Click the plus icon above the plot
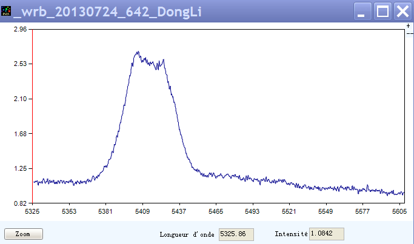The height and width of the screenshot is (244, 414). [409, 26]
